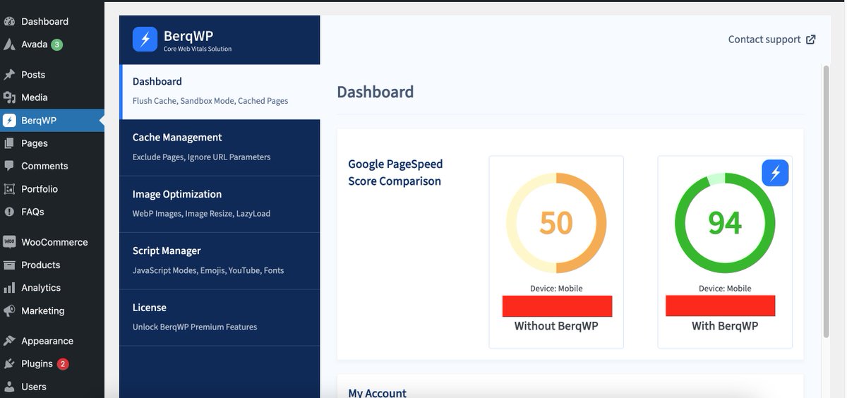This screenshot has height=398, width=847.
Task: Open the License tab
Action: [x=220, y=318]
